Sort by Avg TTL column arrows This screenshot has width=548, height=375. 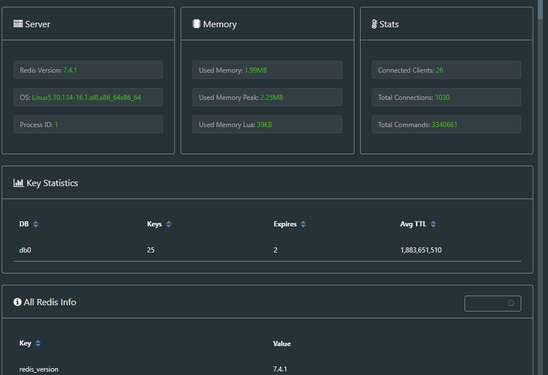[433, 224]
